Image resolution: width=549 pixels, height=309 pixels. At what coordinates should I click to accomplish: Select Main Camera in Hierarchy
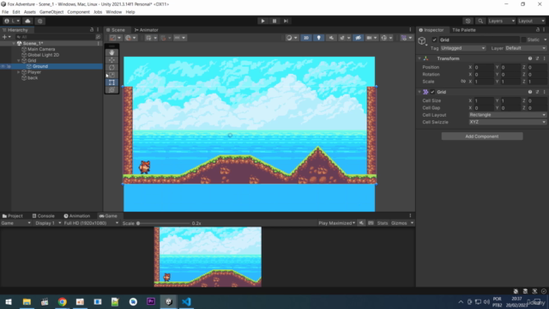point(41,49)
